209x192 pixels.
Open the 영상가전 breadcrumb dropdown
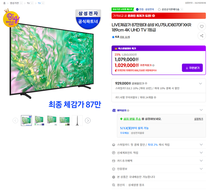tap(21, 3)
